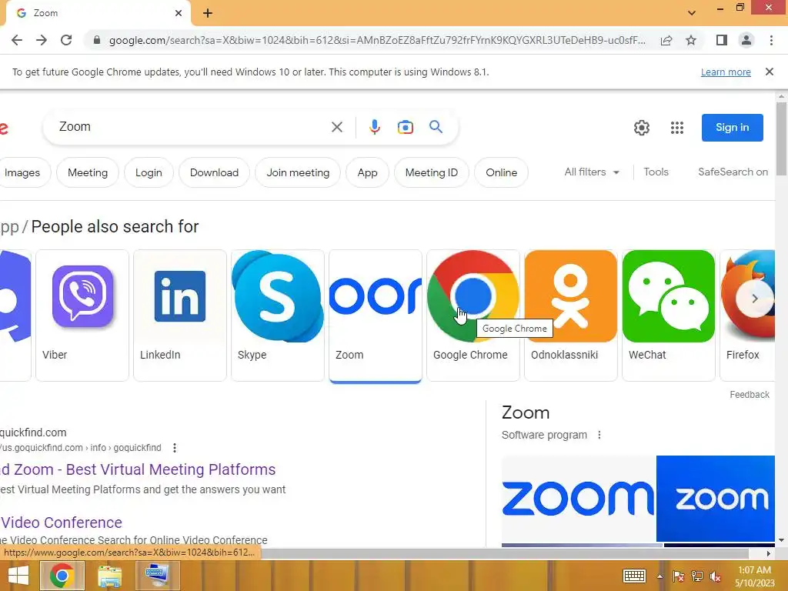Open Best Virtual Meeting Platforms result
This screenshot has height=591, width=788.
[138, 469]
